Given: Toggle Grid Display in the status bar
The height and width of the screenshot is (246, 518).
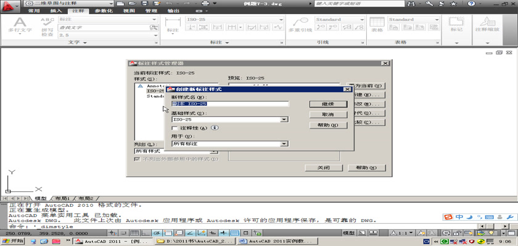Looking at the screenshot, I should [134, 233].
